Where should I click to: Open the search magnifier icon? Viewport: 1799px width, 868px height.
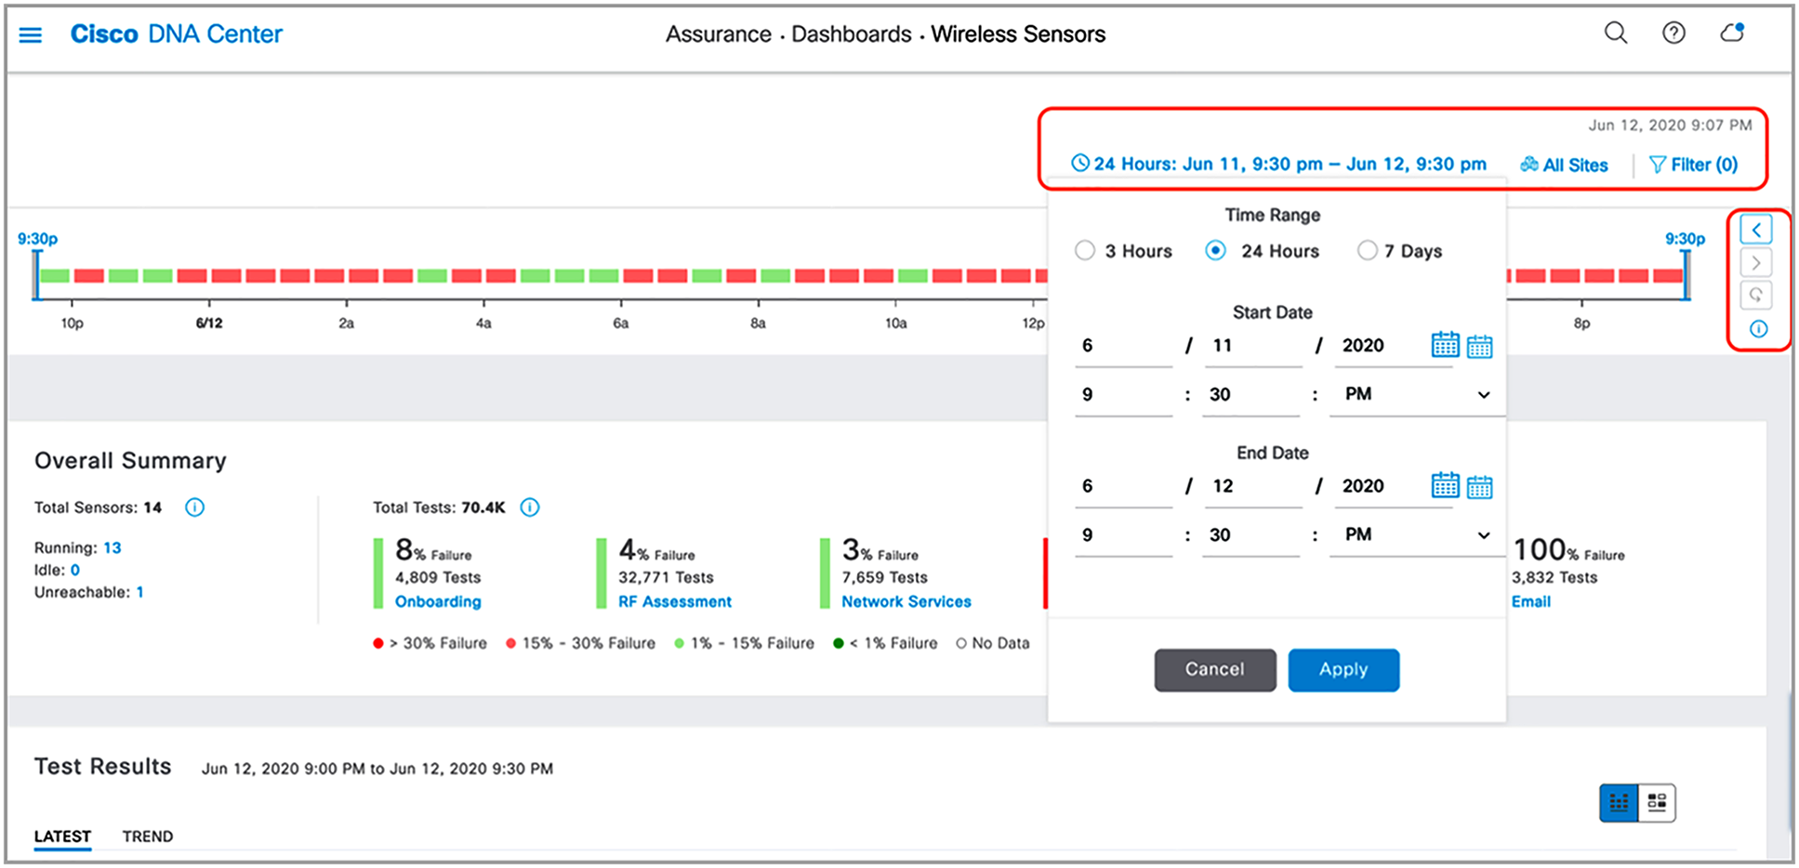(x=1616, y=33)
